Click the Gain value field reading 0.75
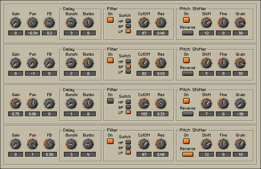Viewport: 261px width, 169px height. (x=16, y=114)
